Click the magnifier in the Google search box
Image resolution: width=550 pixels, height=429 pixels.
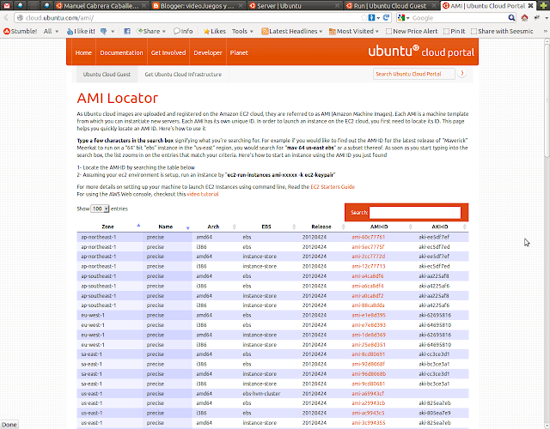point(511,18)
